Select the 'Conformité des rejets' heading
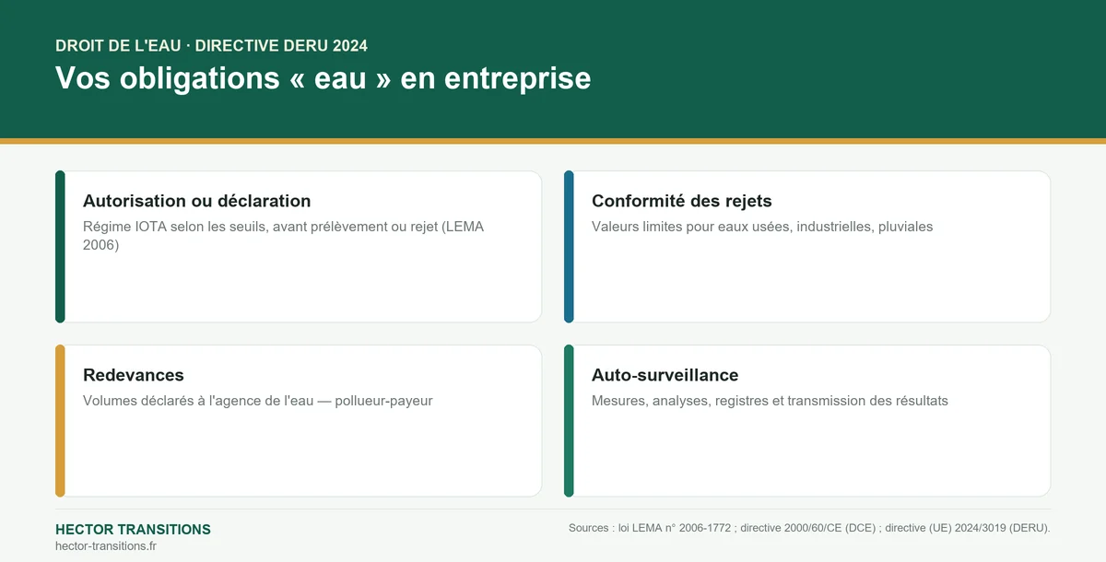Screen dimensions: 1106x562 click(681, 201)
